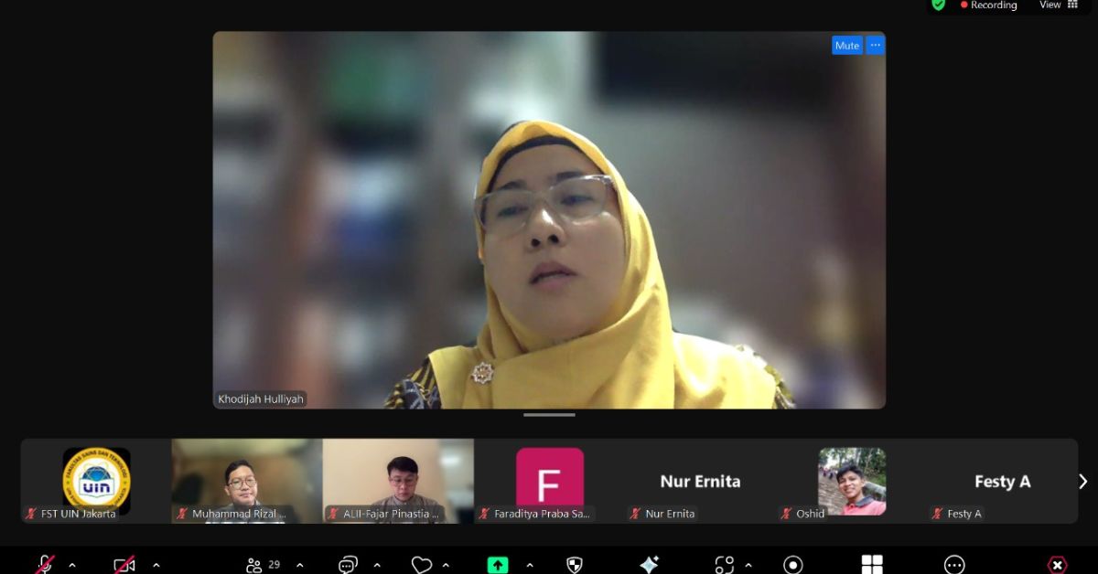Image resolution: width=1098 pixels, height=574 pixels.
Task: Open the participants panel showing 29
Action: tap(263, 565)
